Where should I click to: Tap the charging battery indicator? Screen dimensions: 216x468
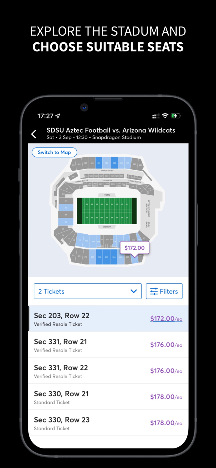175,116
